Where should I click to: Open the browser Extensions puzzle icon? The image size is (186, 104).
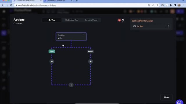(x=171, y=5)
